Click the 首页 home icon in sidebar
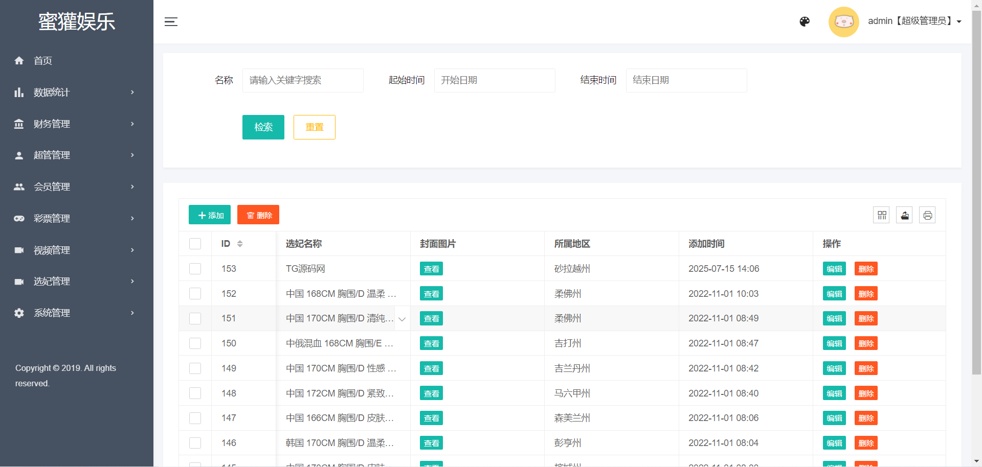This screenshot has height=467, width=982. (x=19, y=61)
